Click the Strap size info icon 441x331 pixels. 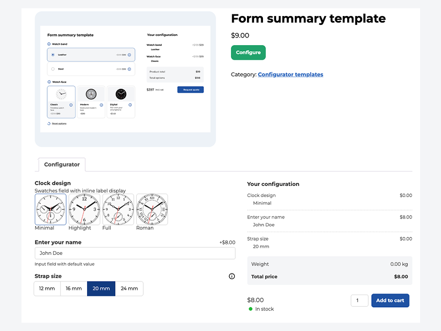click(x=232, y=276)
